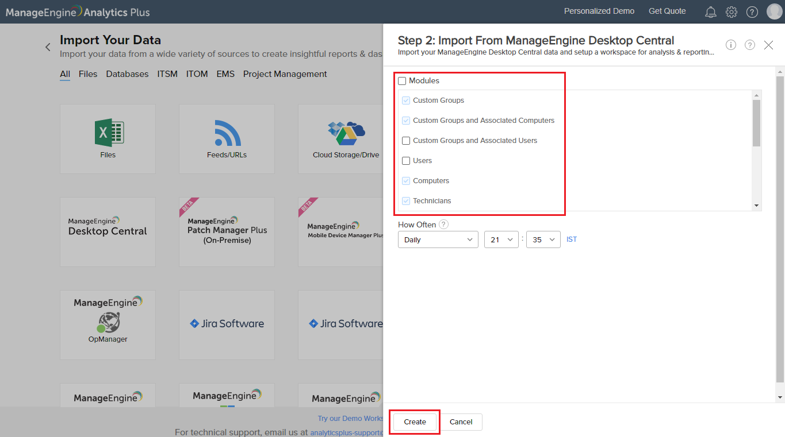This screenshot has width=785, height=437.
Task: Select the OpManager import tile
Action: point(108,325)
